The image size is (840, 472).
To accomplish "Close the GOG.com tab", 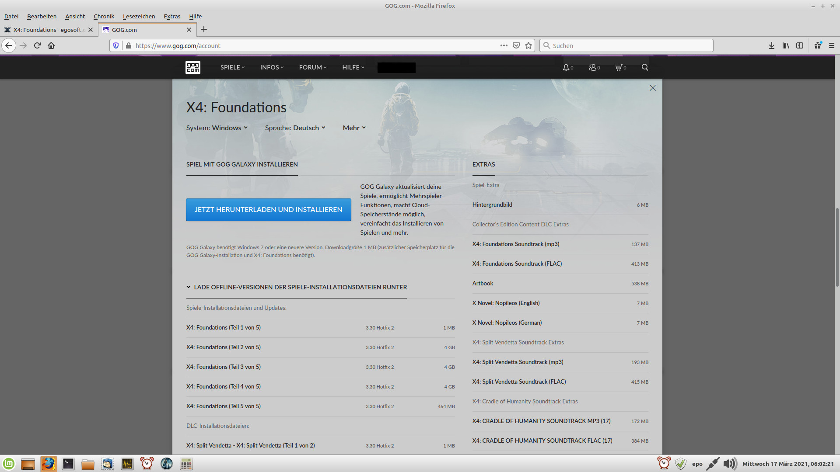I will pyautogui.click(x=189, y=30).
